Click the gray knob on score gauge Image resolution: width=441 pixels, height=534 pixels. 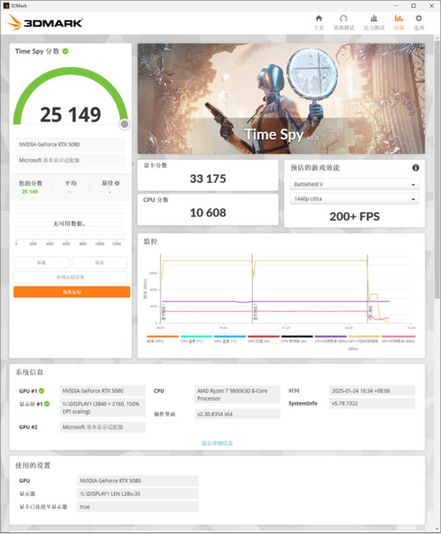coord(124,124)
